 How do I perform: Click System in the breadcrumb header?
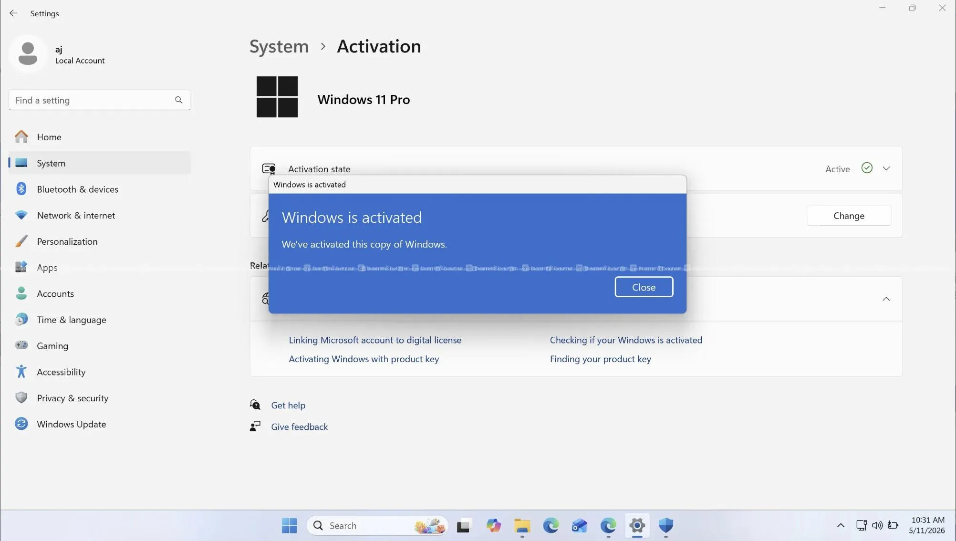point(279,46)
